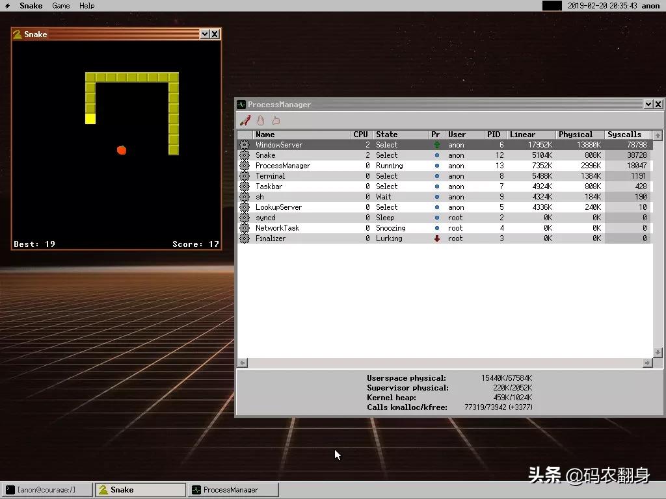666x499 pixels.
Task: Click the Kill process knife icon
Action: pos(245,120)
